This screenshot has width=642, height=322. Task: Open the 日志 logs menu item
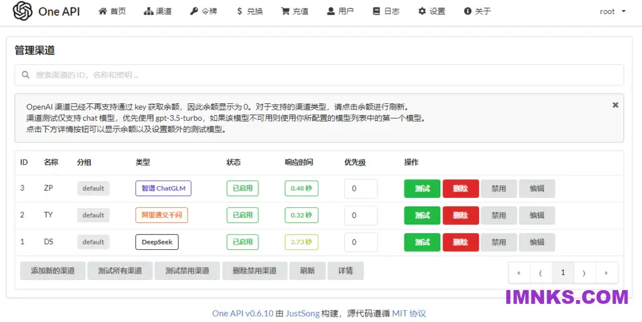386,11
